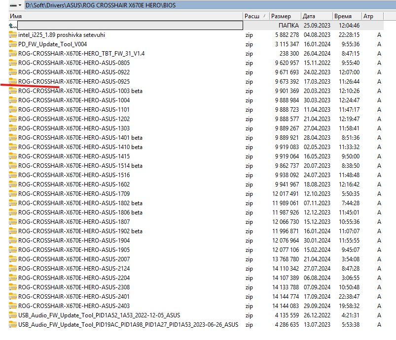396x340 pixels.
Task: Click the zip icon of PD_FW_Update_Tool_V004
Action: coord(13,44)
